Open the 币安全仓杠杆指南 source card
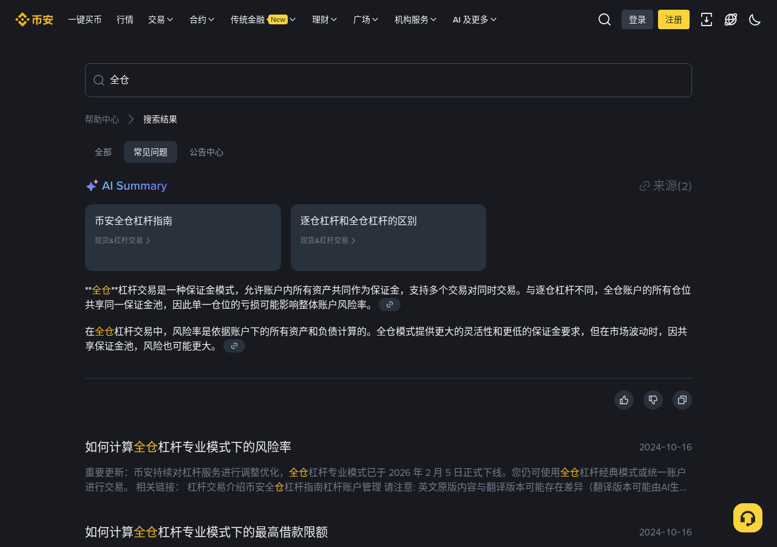This screenshot has width=777, height=547. coord(183,238)
